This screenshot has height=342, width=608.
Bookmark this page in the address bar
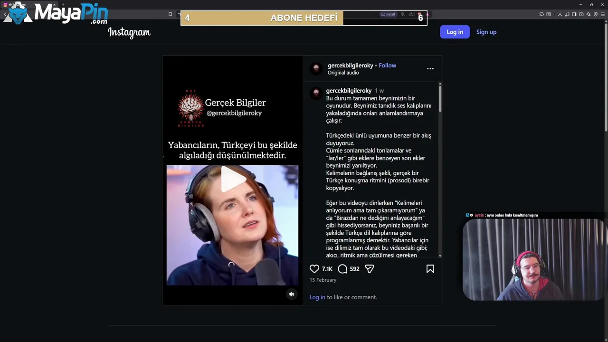170,14
